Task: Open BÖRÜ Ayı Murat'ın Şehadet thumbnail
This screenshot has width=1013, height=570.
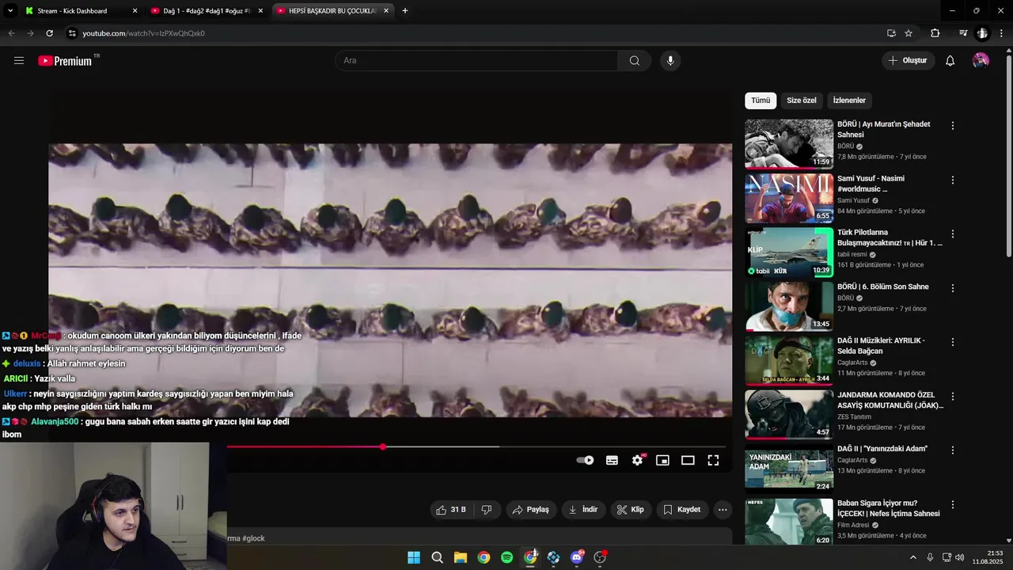Action: click(x=789, y=144)
